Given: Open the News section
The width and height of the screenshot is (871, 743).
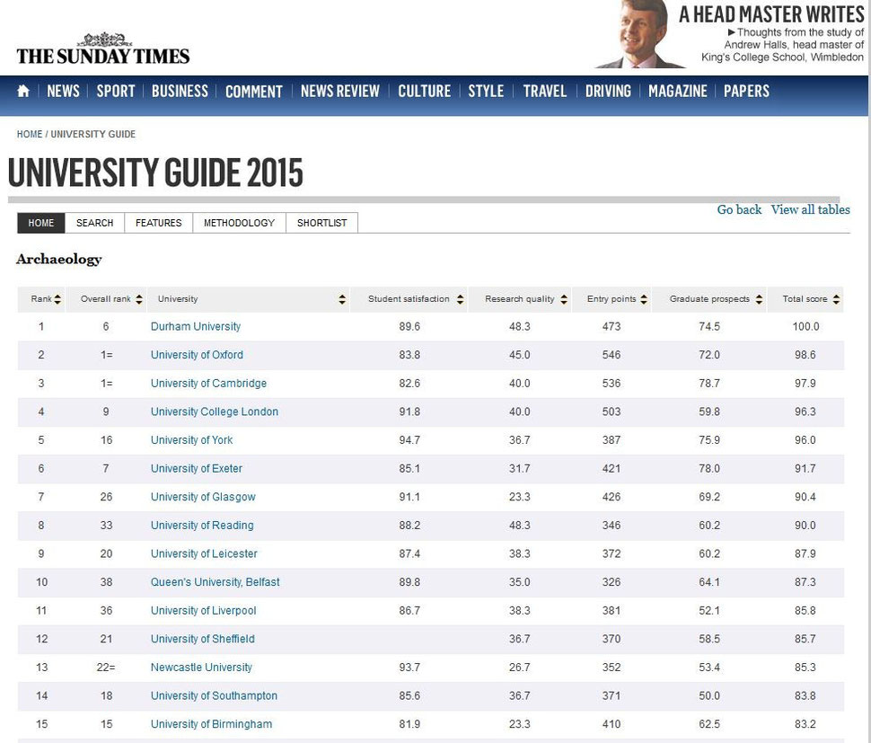Looking at the screenshot, I should (64, 91).
